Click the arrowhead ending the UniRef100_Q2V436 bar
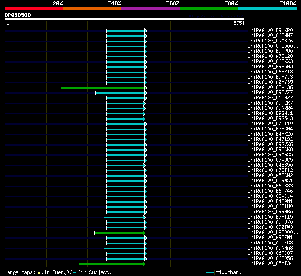 [x=146, y=88]
